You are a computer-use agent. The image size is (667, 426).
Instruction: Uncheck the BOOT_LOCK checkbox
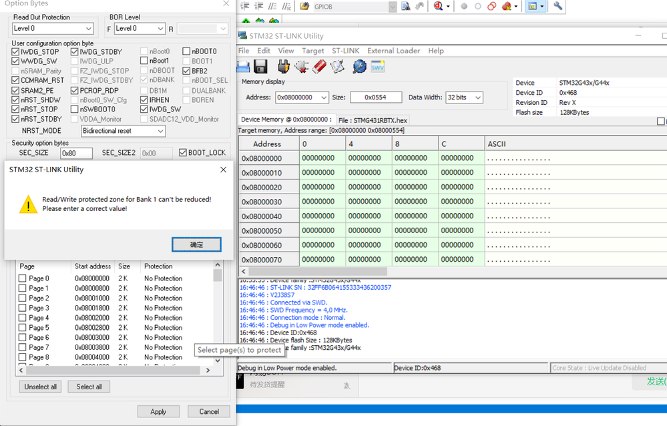(x=183, y=152)
